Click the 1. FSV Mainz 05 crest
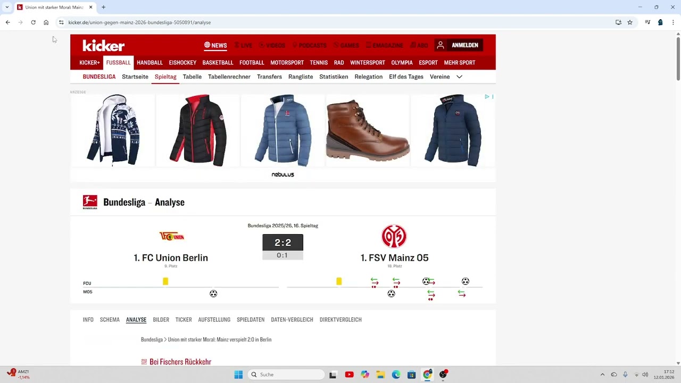The width and height of the screenshot is (681, 383). click(394, 236)
